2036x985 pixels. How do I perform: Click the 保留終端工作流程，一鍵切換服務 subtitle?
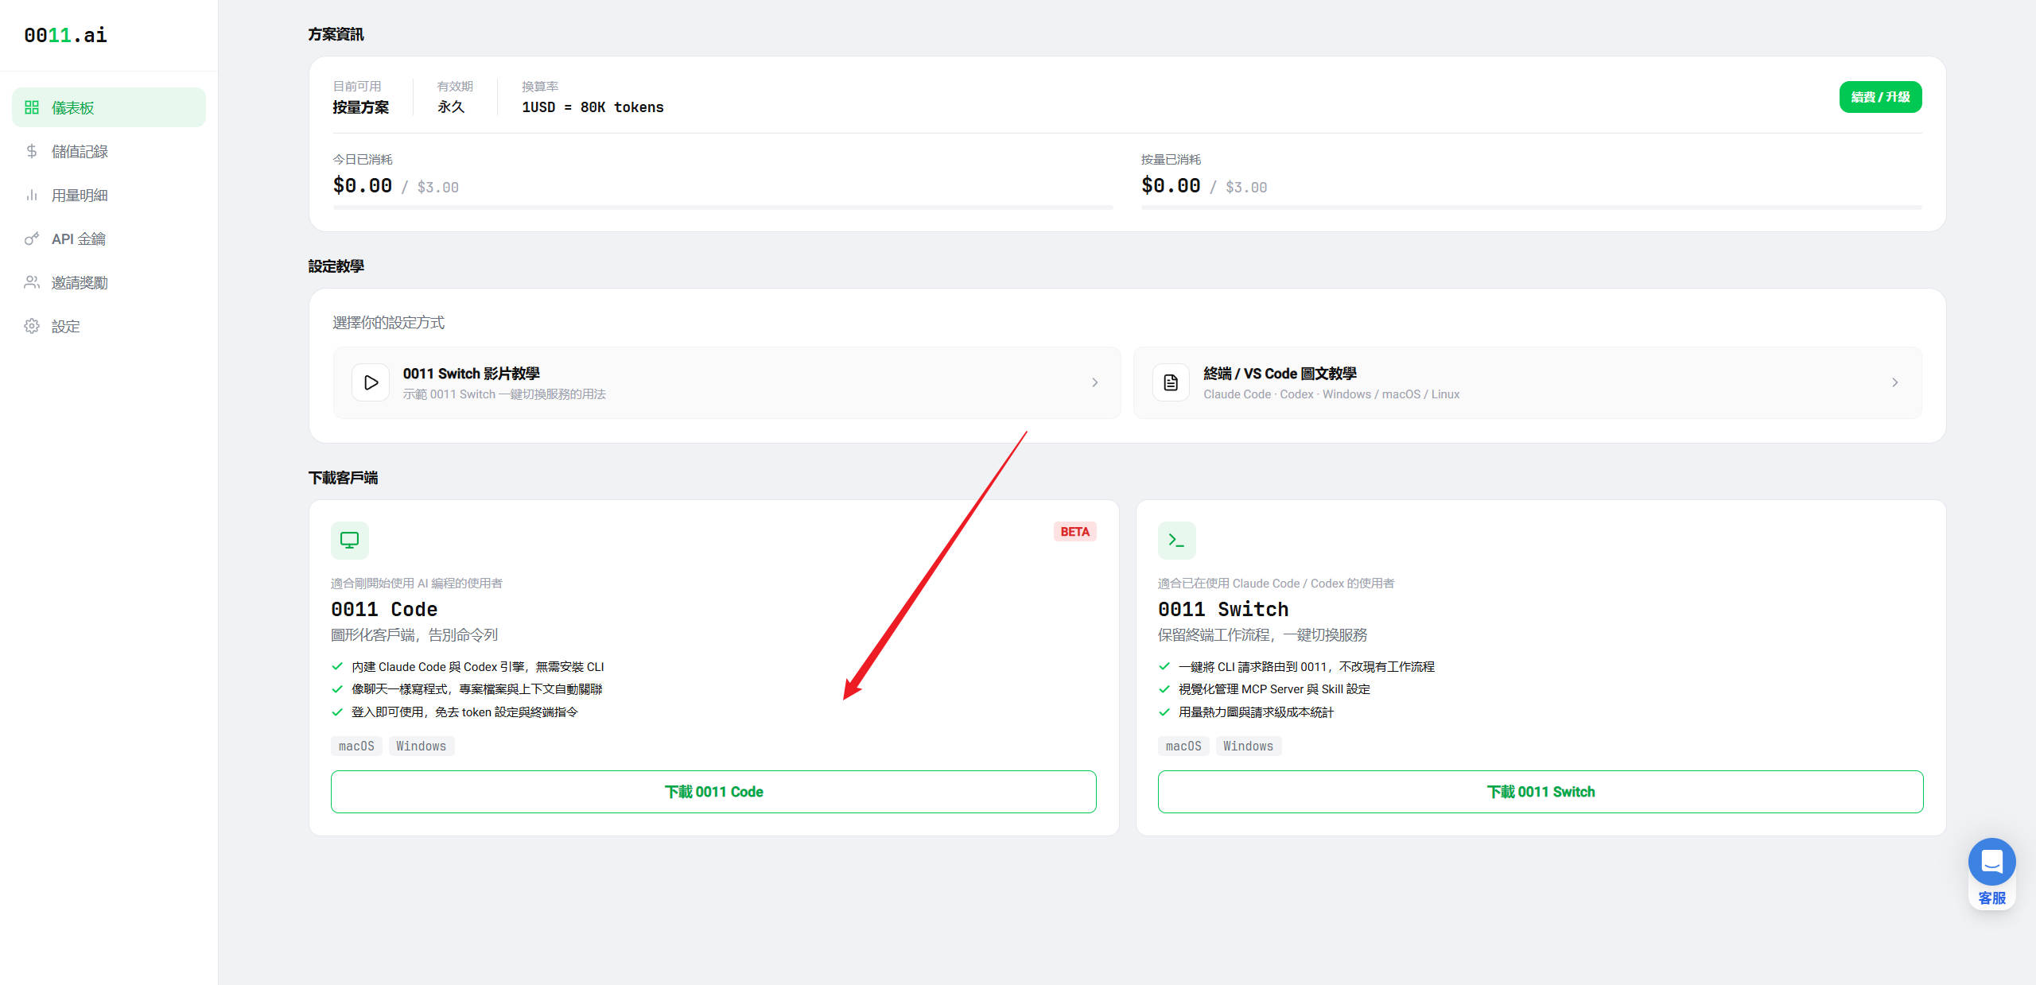pyautogui.click(x=1263, y=635)
